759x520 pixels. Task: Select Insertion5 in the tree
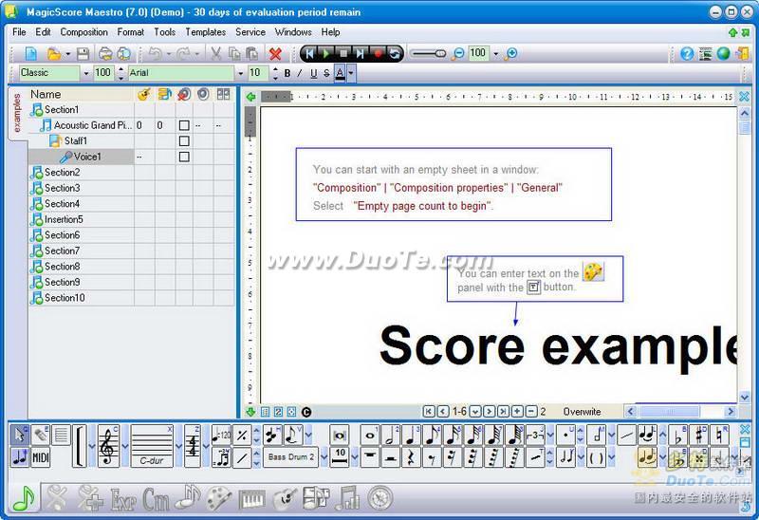coord(64,219)
